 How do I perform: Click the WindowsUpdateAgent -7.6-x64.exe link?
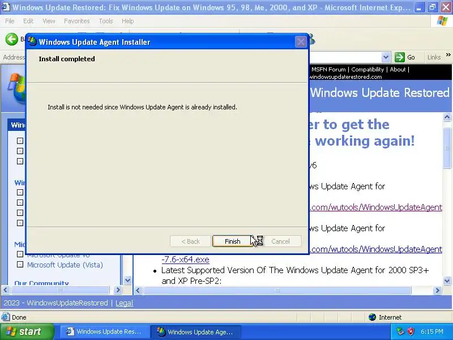tap(186, 260)
